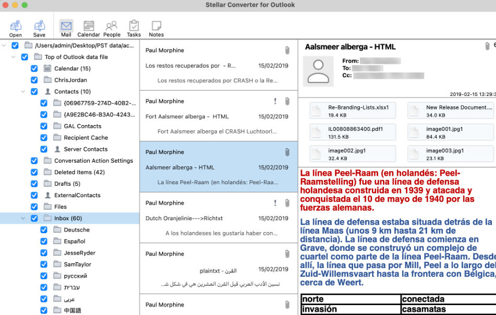Open image002.jpg1 attachment

tap(353, 154)
